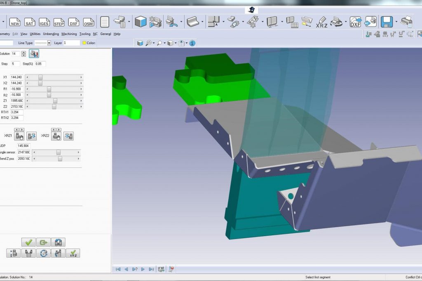Click the Z1 slider thumb
422x281 pixels.
(x=55, y=101)
